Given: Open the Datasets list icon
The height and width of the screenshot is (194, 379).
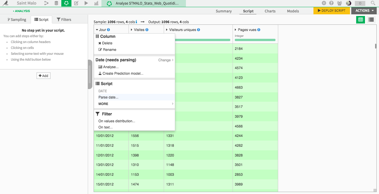Looking at the screenshot, I should (x=56, y=3).
